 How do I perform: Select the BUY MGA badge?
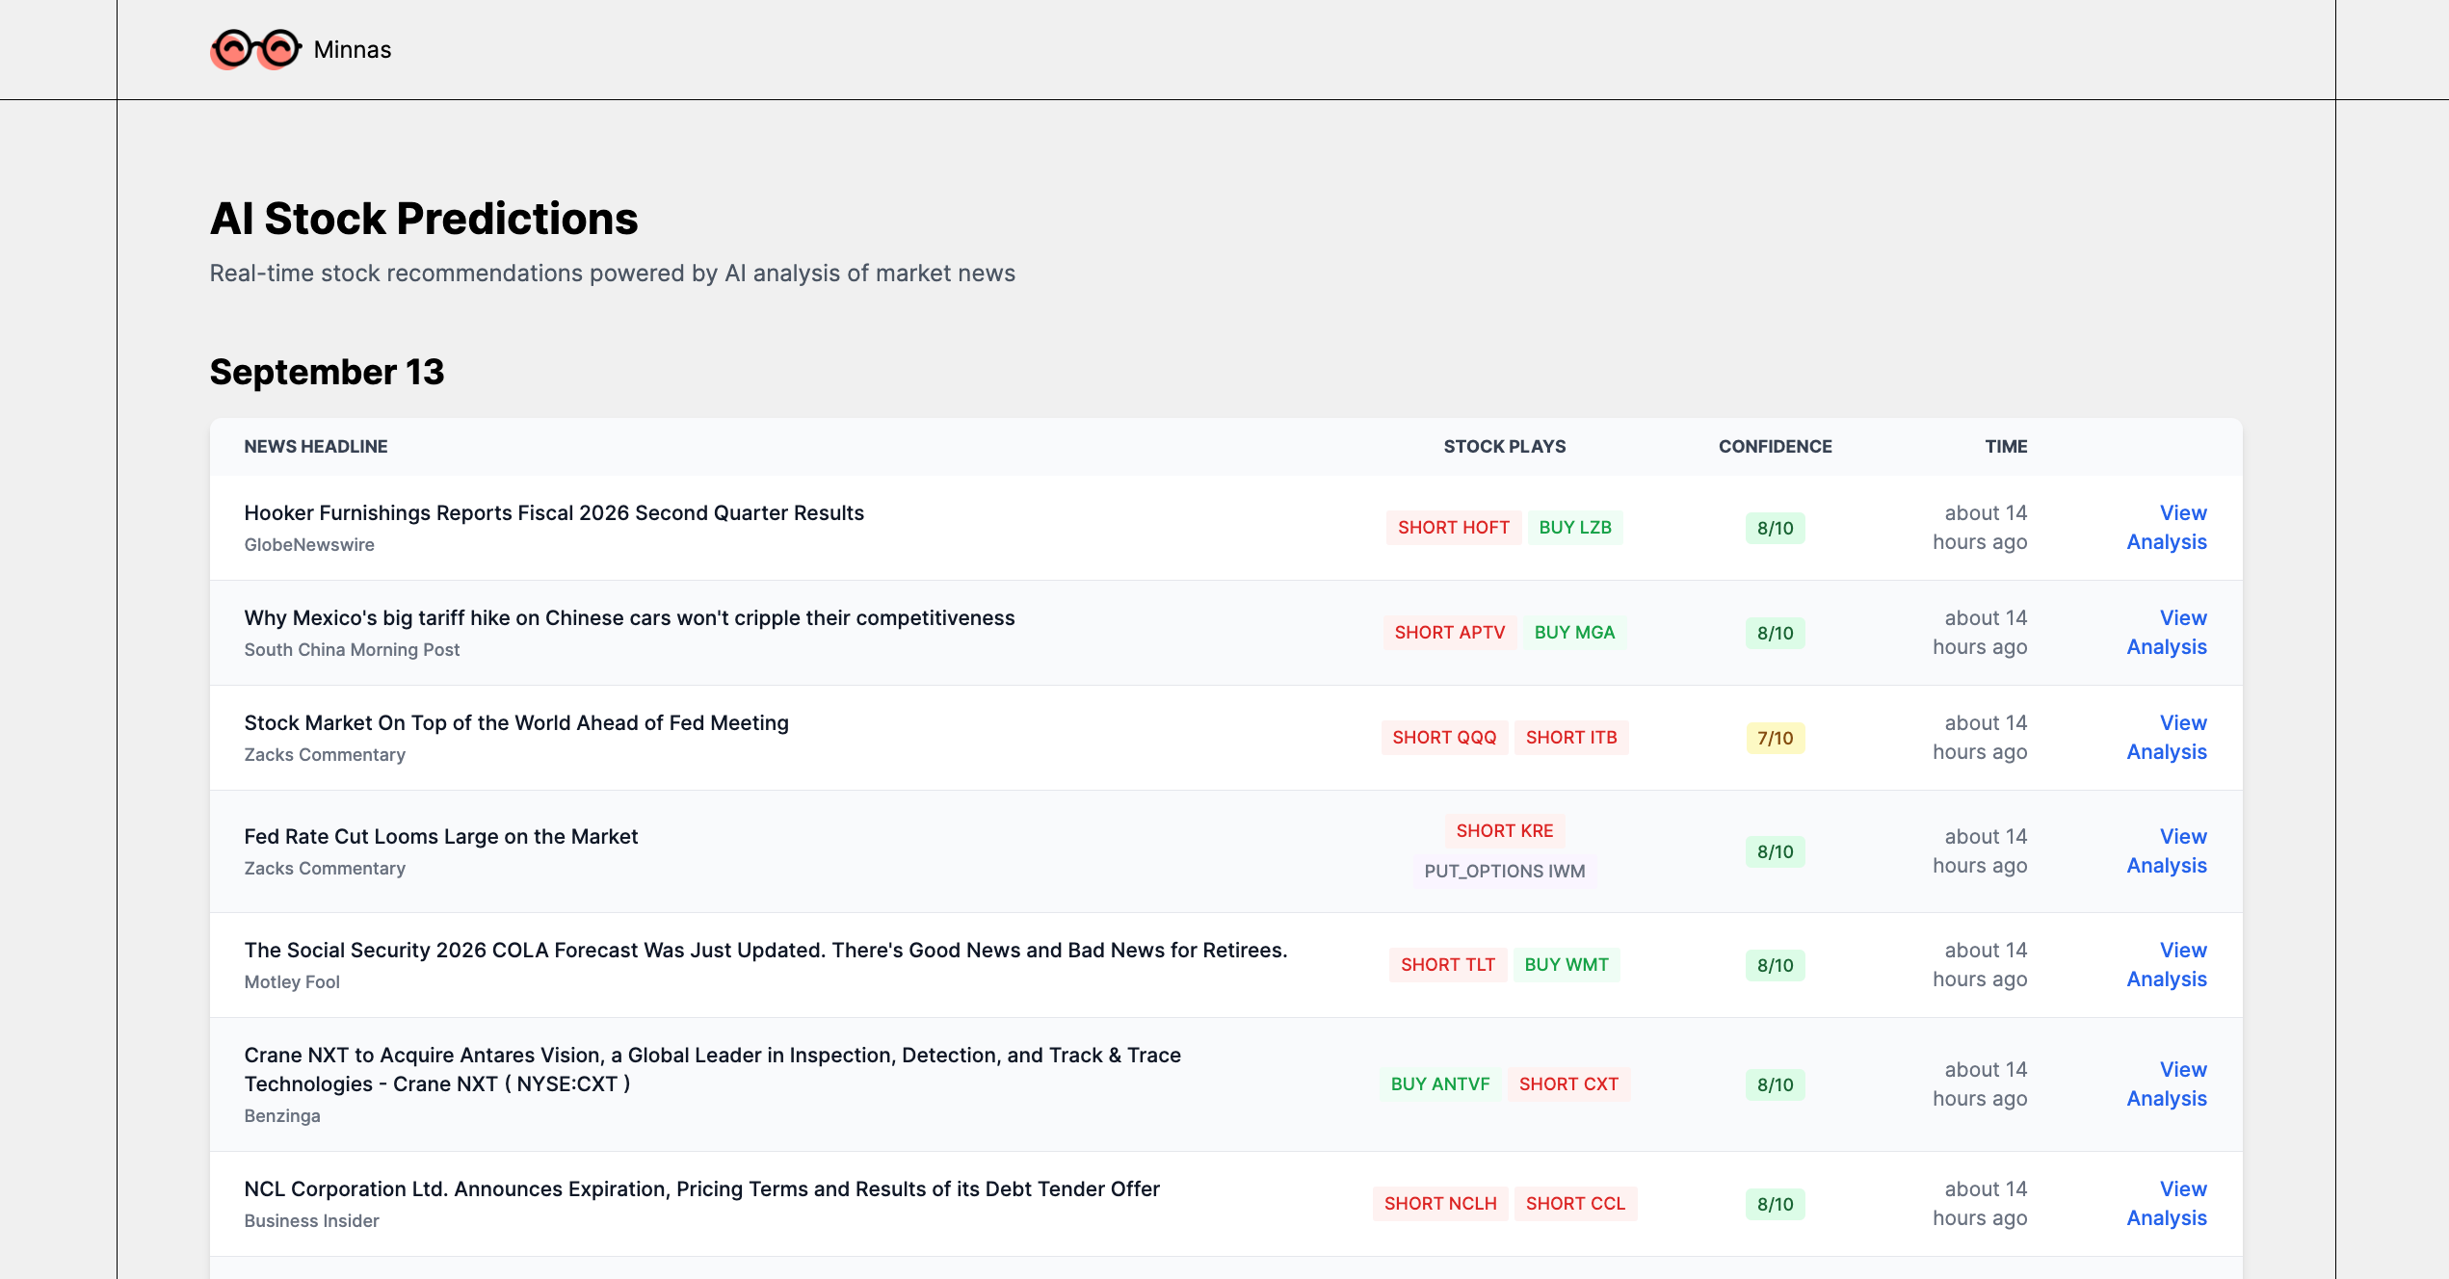(x=1573, y=633)
